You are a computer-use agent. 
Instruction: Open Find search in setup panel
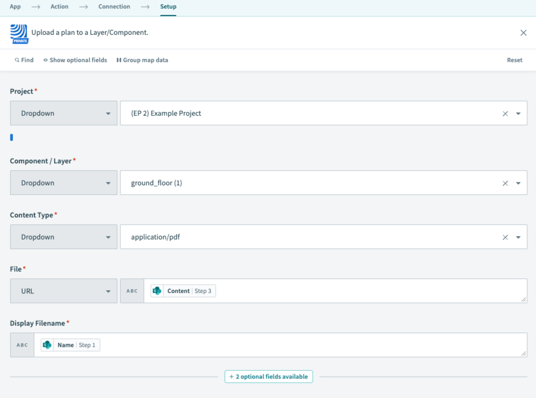tap(24, 60)
